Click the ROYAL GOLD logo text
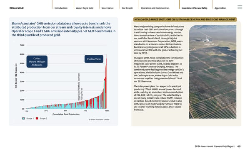 click(x=16, y=8)
